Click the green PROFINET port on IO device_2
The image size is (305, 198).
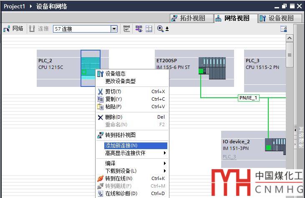pos(268,147)
